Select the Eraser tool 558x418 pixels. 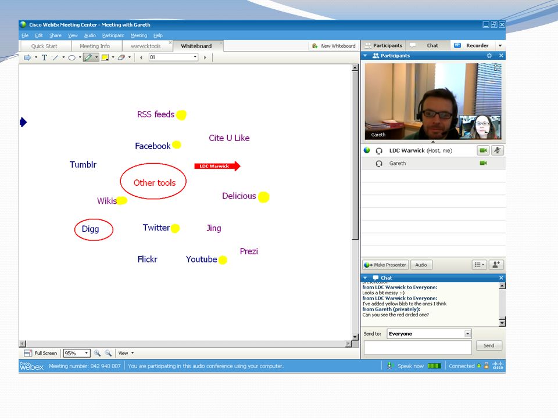click(x=121, y=57)
